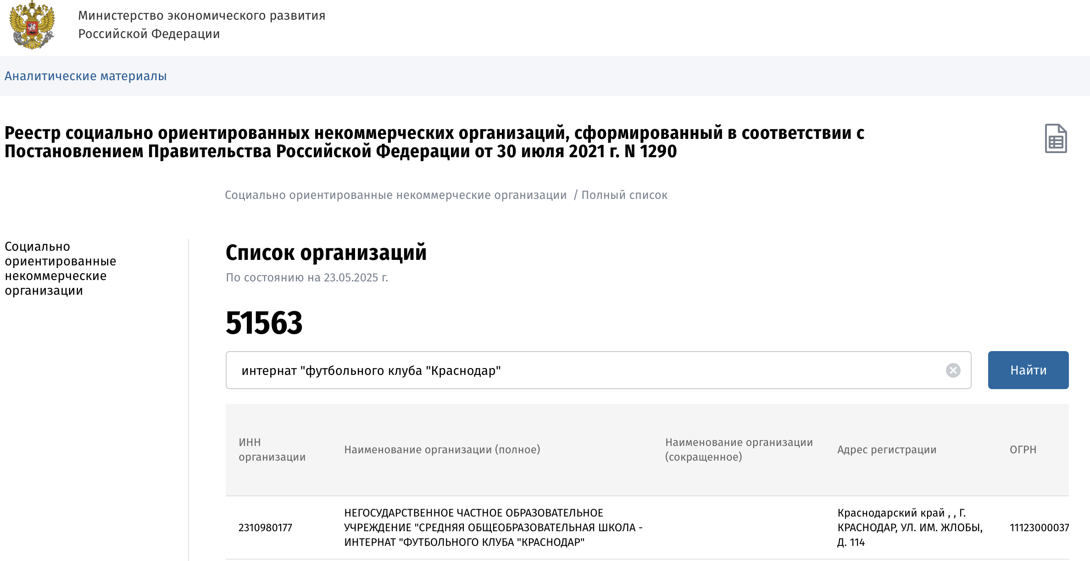
Task: Focus the organization search input field
Action: pos(598,370)
